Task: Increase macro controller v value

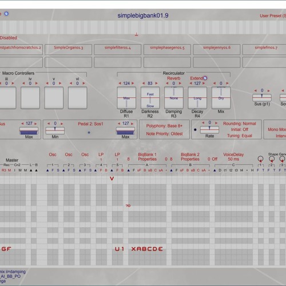Action: [x=60, y=84]
